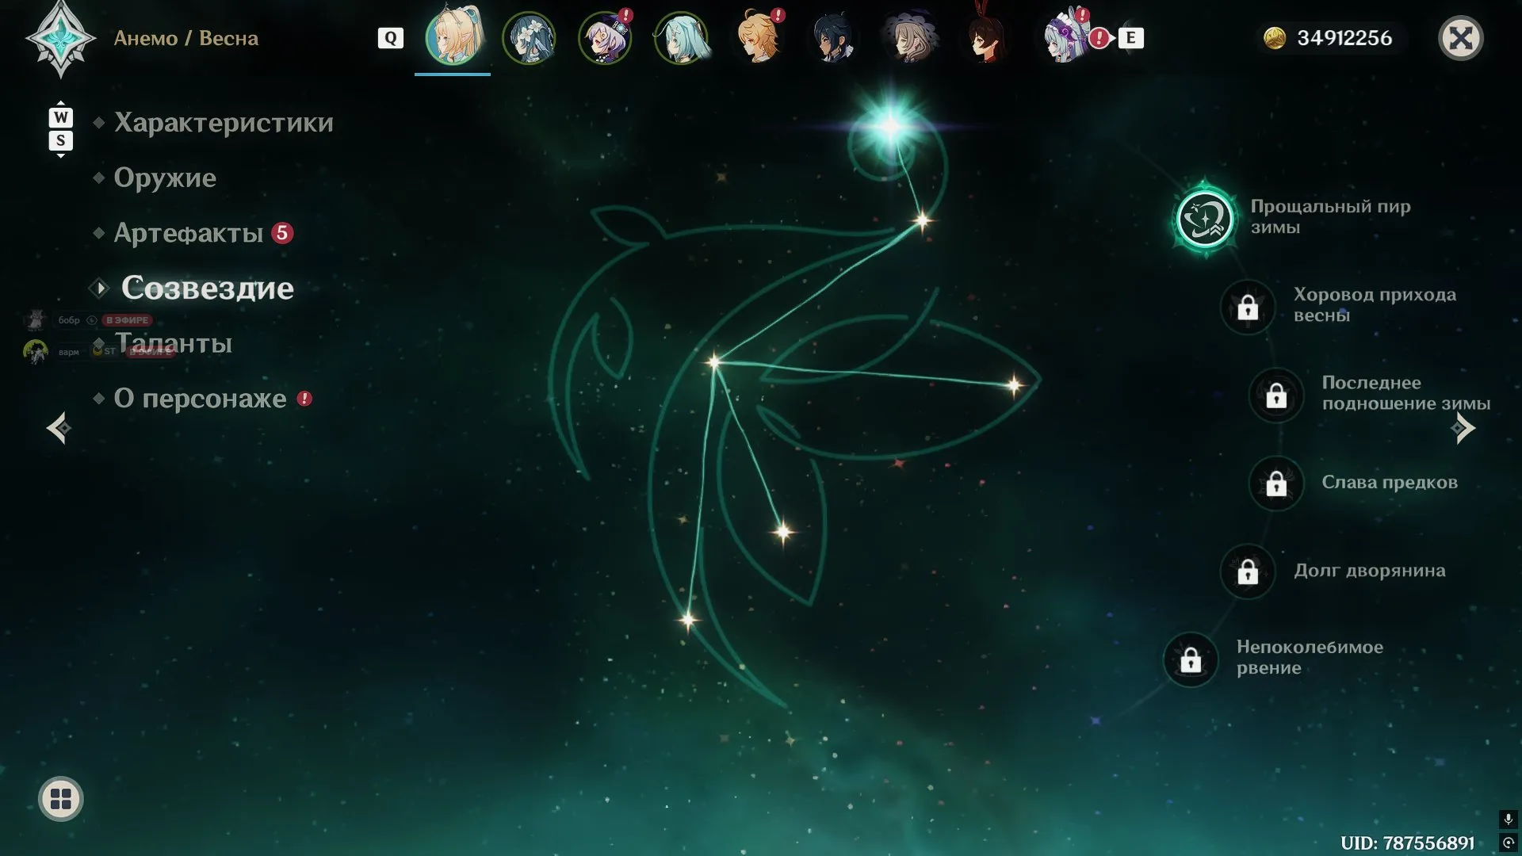
Task: Open the Характеристики menu section
Action: coord(224,123)
